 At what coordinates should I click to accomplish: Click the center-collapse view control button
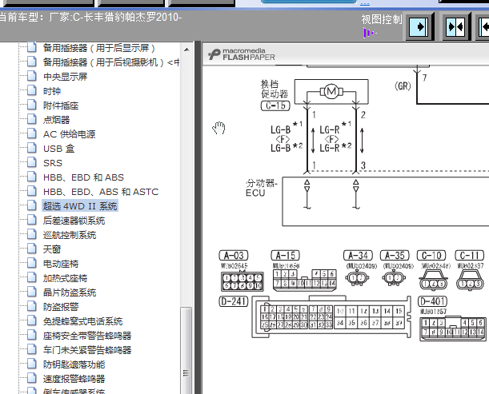pos(456,27)
